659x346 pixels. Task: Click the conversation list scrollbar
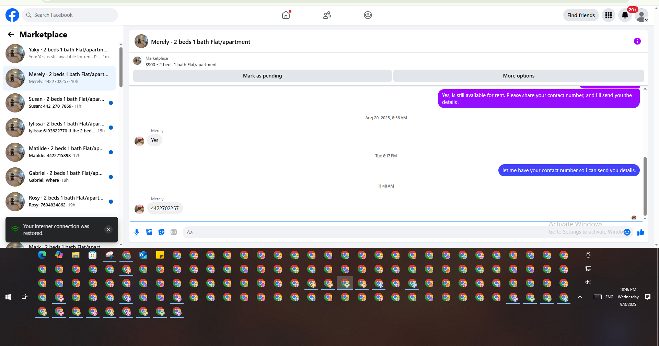point(121,67)
